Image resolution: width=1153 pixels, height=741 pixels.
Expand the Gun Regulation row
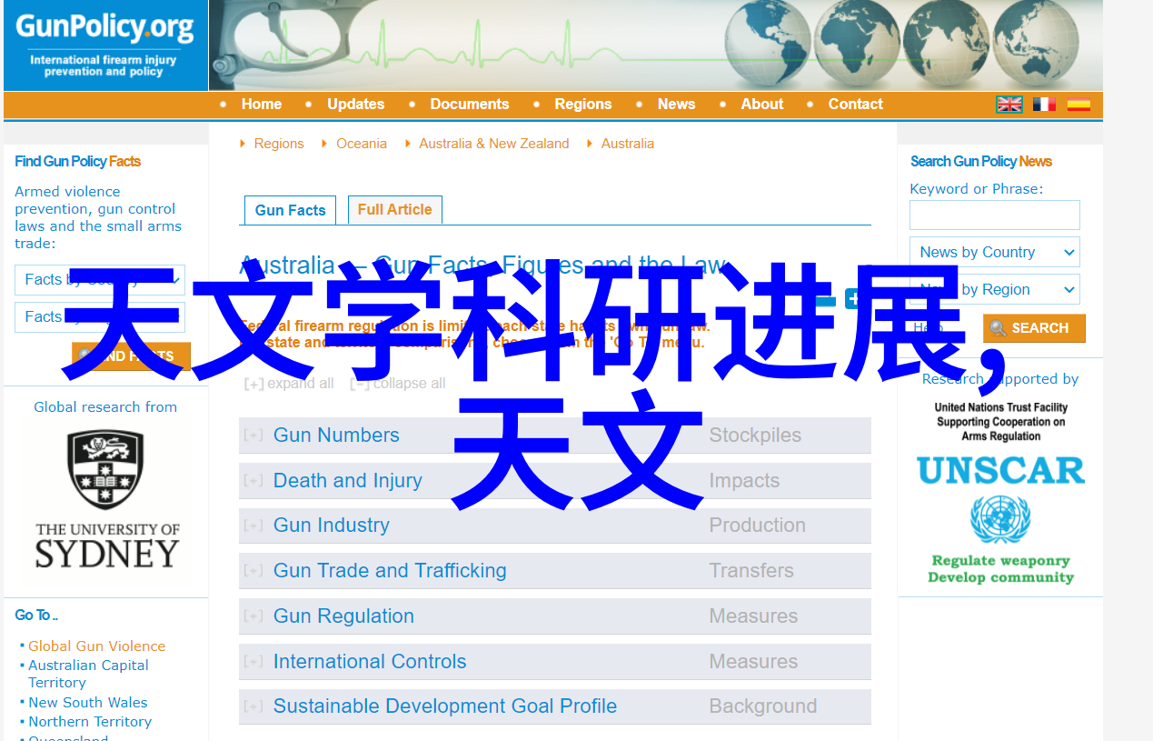coord(253,616)
